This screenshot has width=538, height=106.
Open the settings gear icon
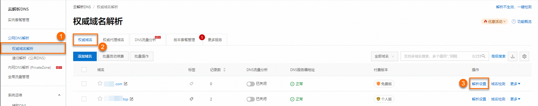pos(524,56)
